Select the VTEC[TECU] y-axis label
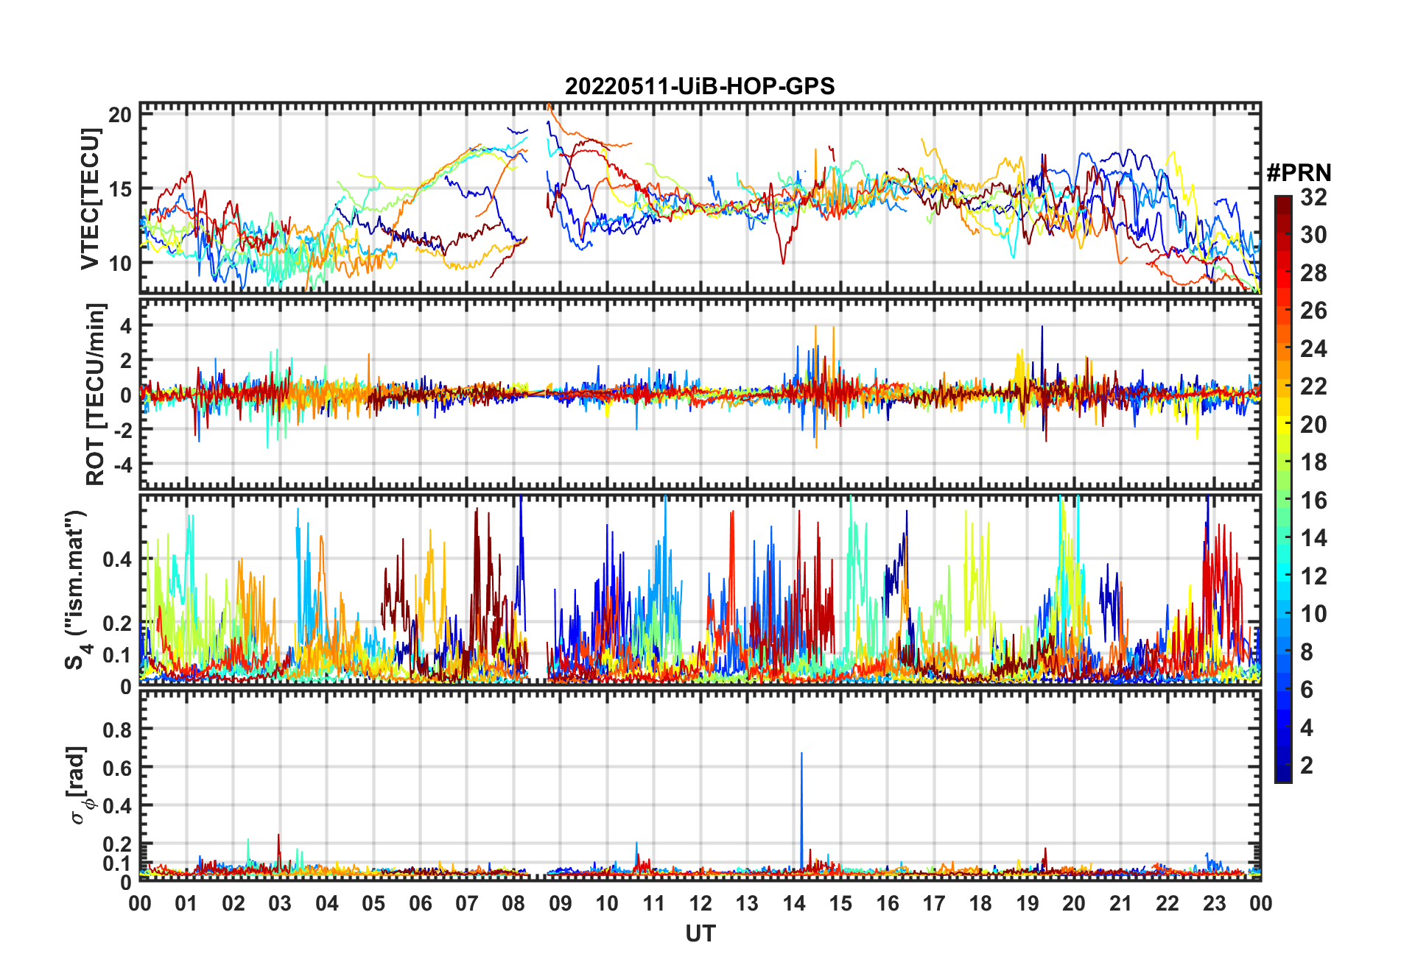This screenshot has height=979, width=1401. pyautogui.click(x=91, y=199)
